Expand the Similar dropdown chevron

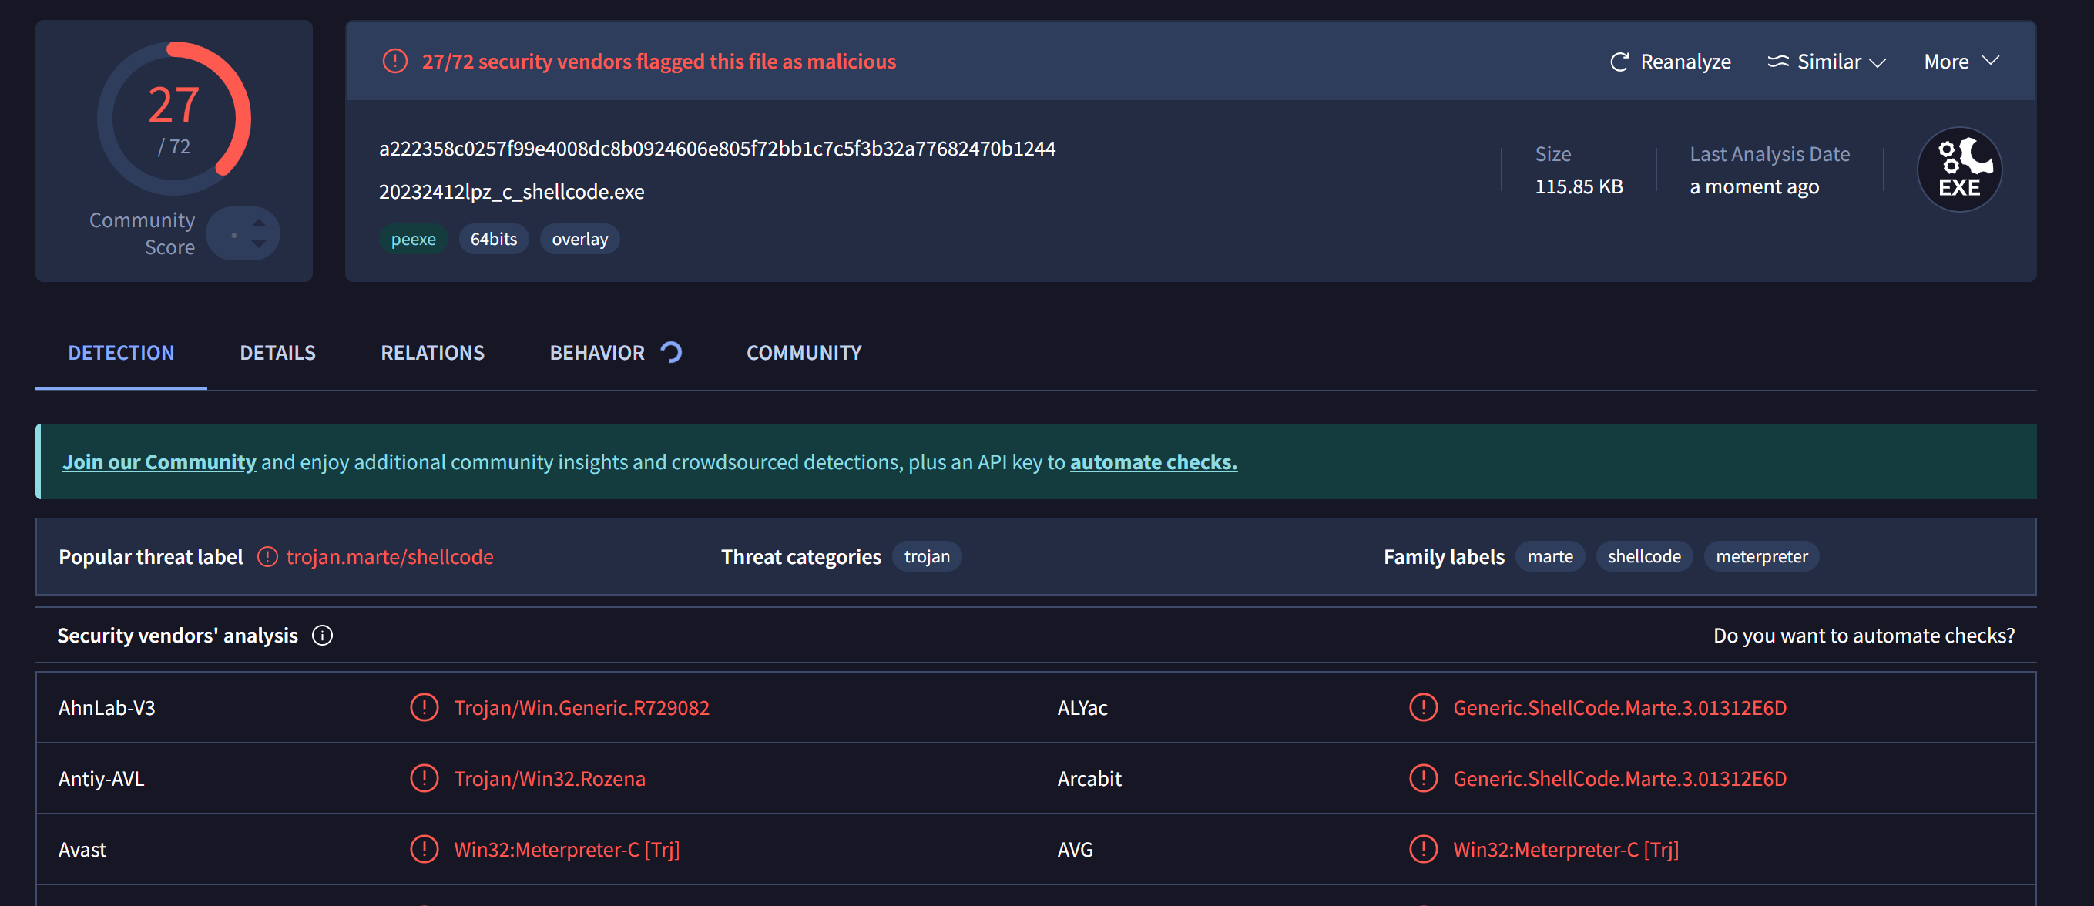(x=1877, y=62)
